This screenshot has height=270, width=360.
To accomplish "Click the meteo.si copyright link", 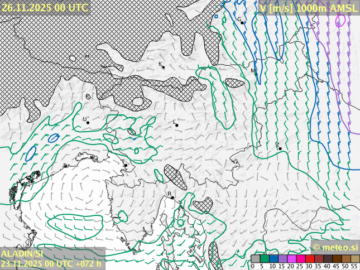I will tap(335, 247).
